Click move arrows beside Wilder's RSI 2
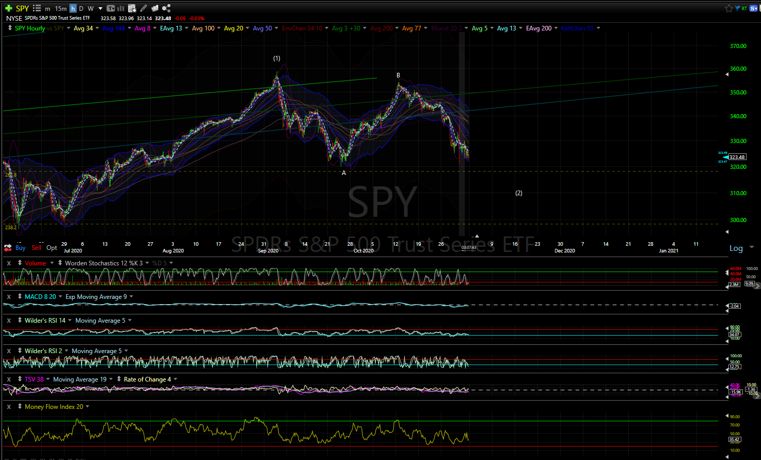This screenshot has height=460, width=761. pyautogui.click(x=20, y=351)
